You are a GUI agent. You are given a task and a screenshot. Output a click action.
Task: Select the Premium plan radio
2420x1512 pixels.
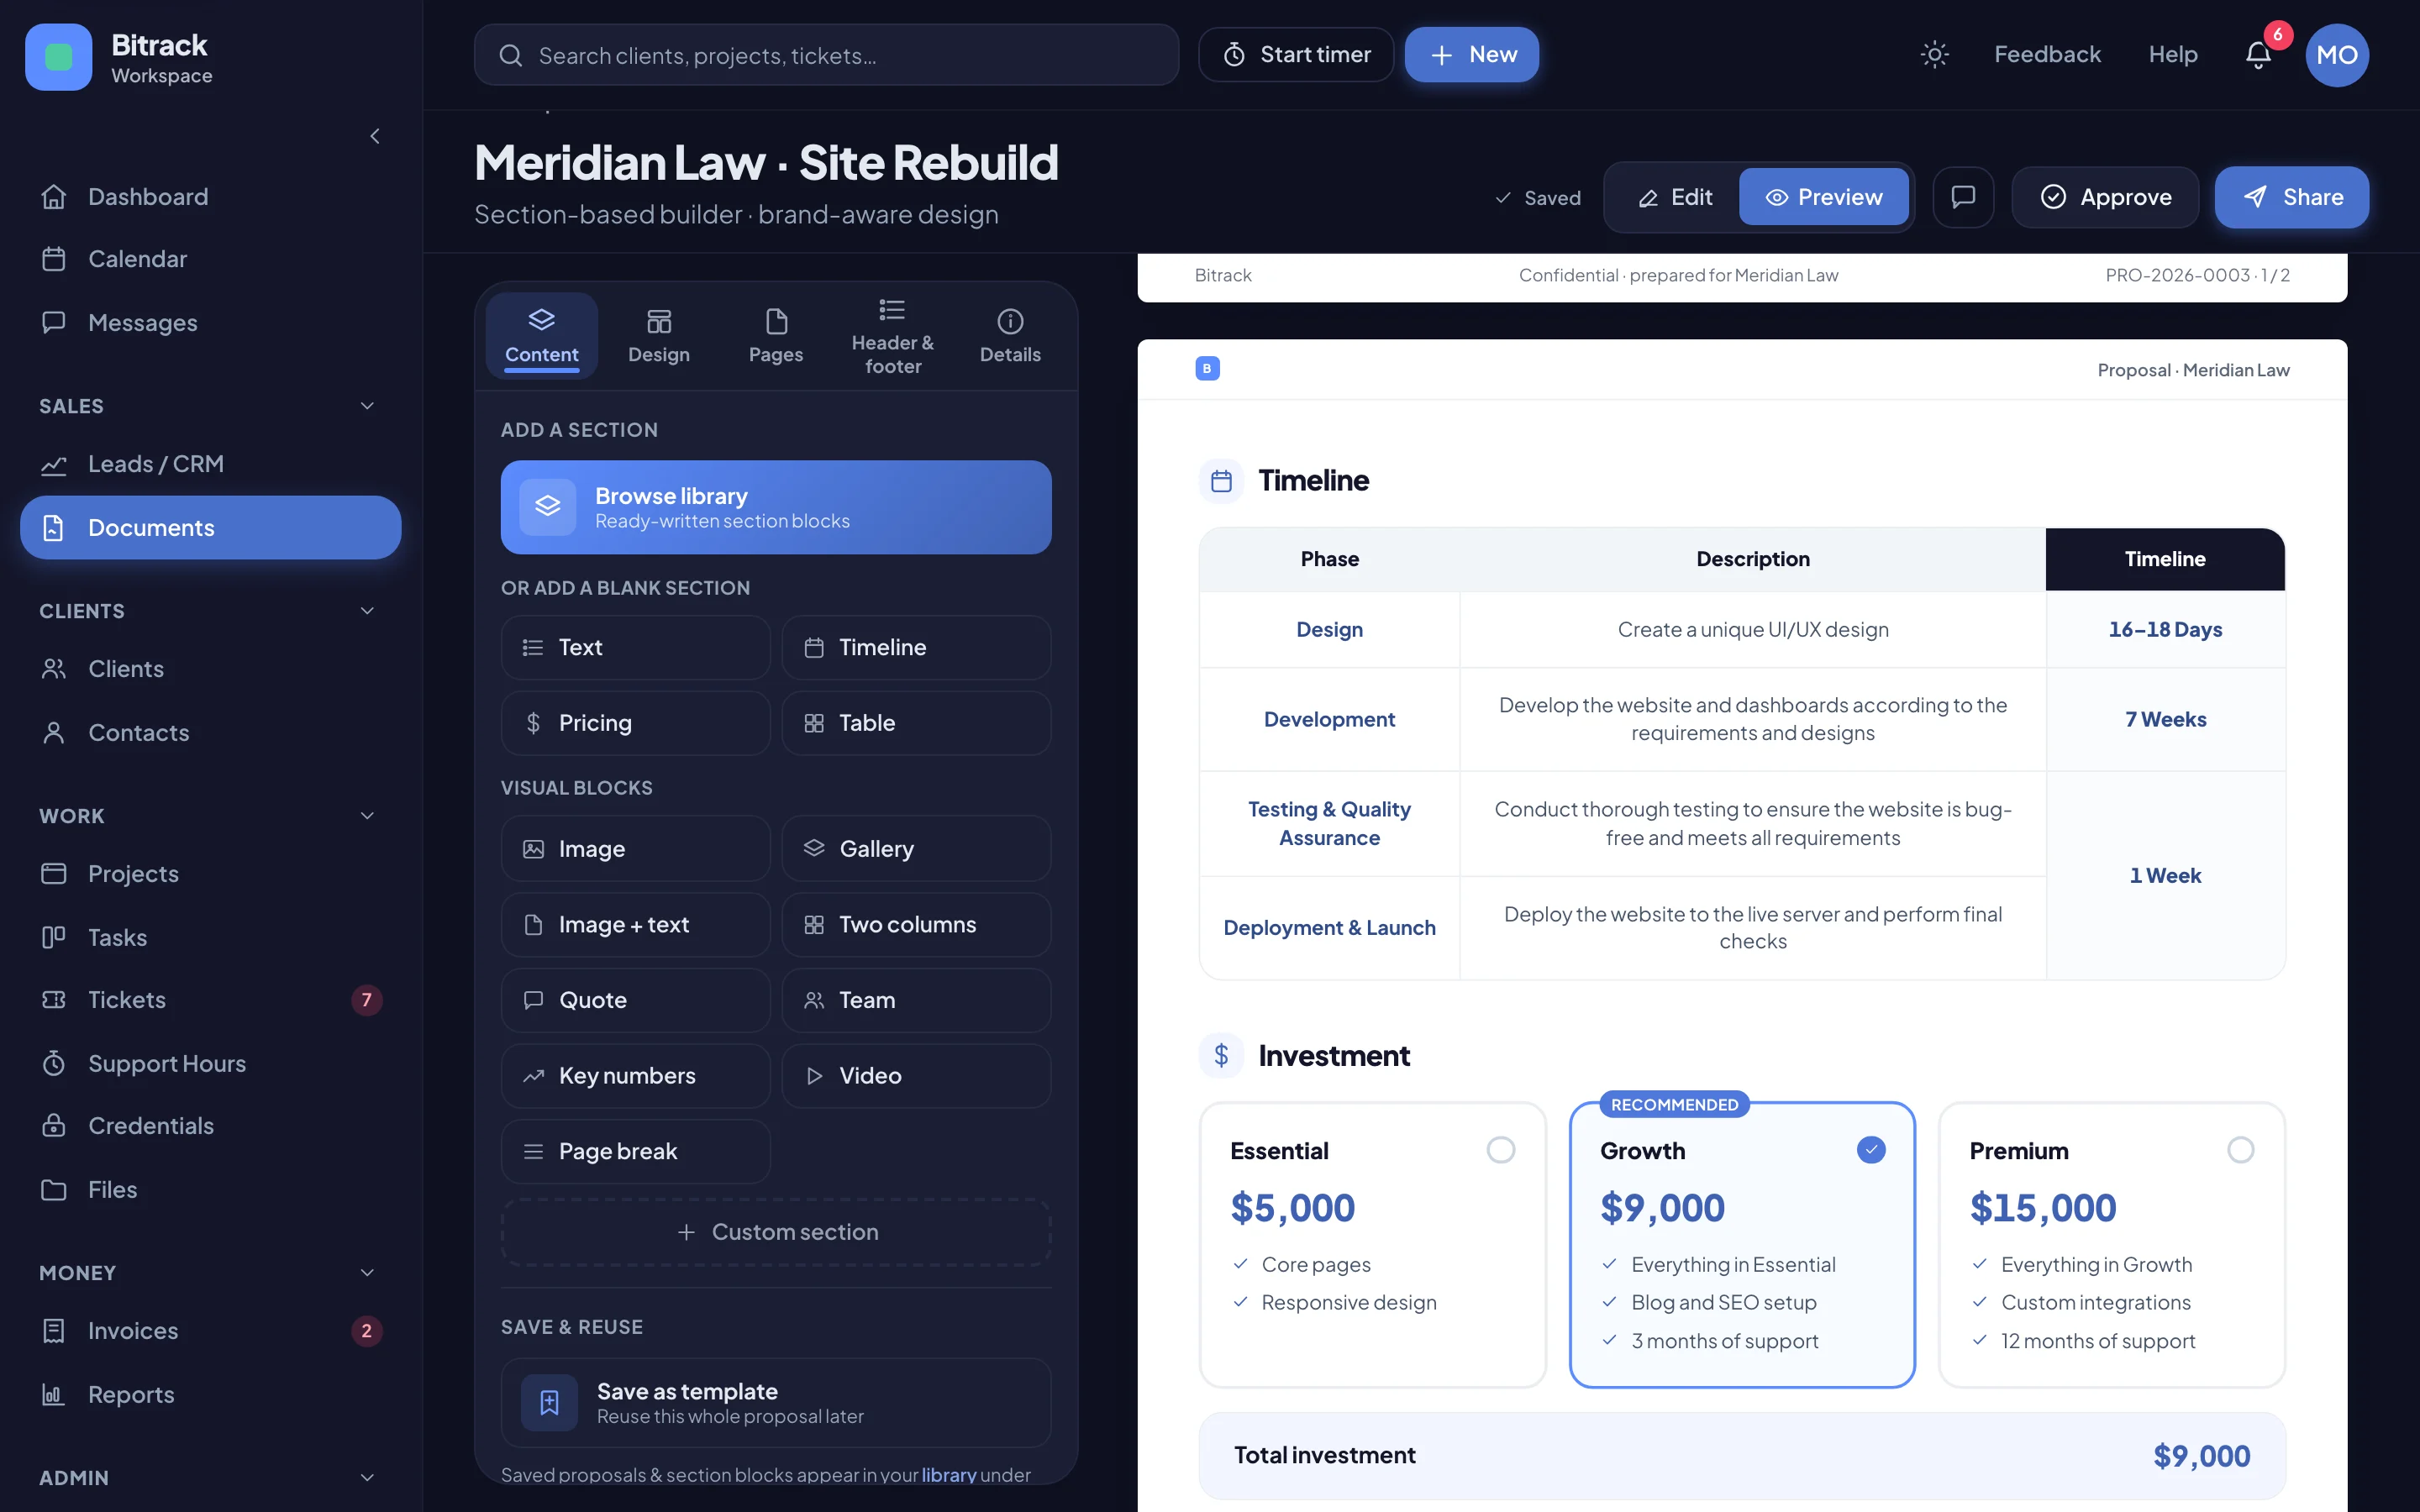coord(2240,1150)
